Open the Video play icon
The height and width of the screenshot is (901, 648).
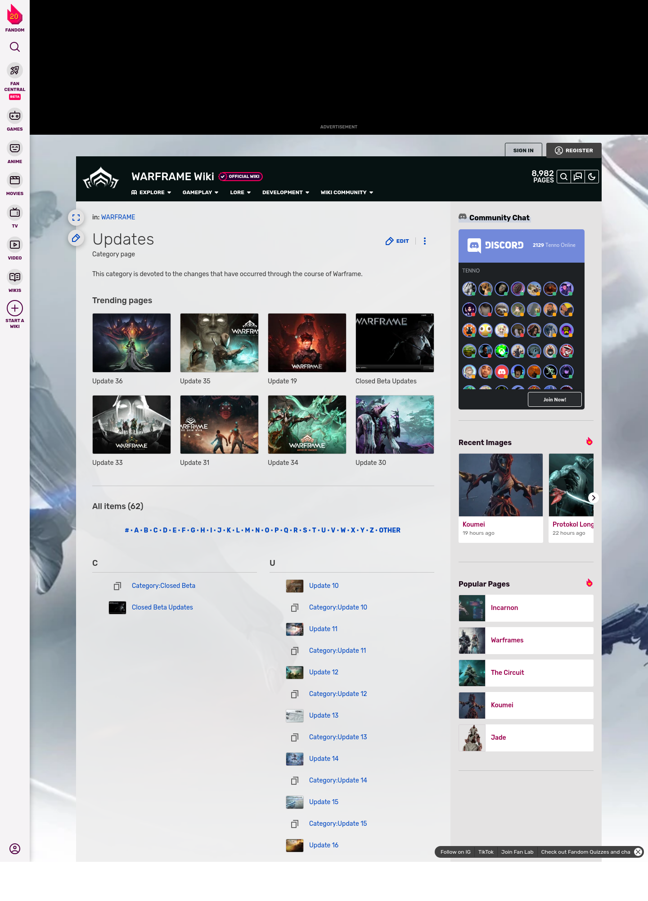(x=15, y=245)
